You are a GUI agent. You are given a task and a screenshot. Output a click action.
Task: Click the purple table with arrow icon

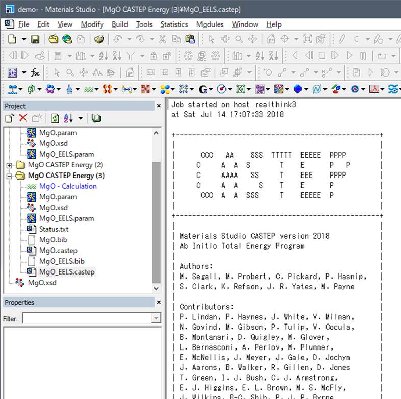tap(12, 72)
